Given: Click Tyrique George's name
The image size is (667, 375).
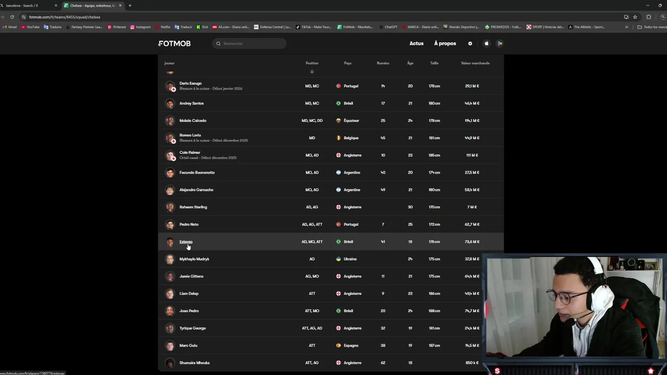Looking at the screenshot, I should (192, 328).
